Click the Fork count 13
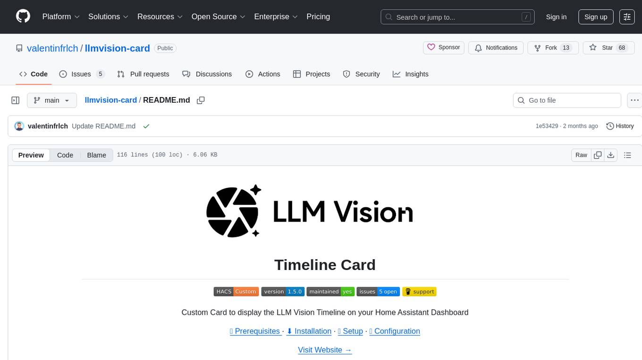The height and width of the screenshot is (360, 642). click(x=566, y=48)
